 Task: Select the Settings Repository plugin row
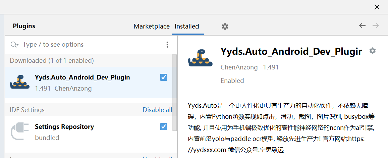tap(89, 132)
